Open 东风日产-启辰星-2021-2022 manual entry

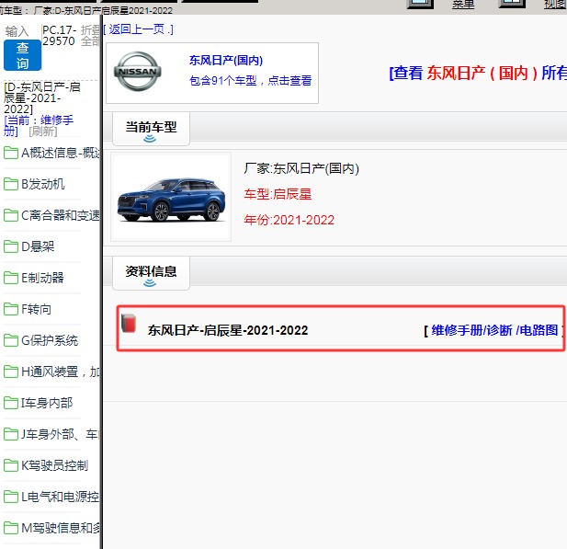(x=228, y=330)
